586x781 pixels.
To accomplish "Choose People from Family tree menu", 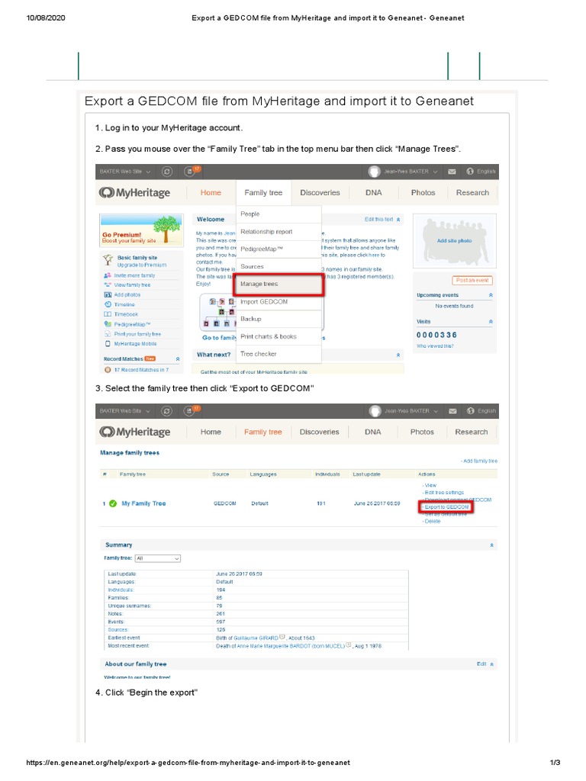I will click(279, 214).
